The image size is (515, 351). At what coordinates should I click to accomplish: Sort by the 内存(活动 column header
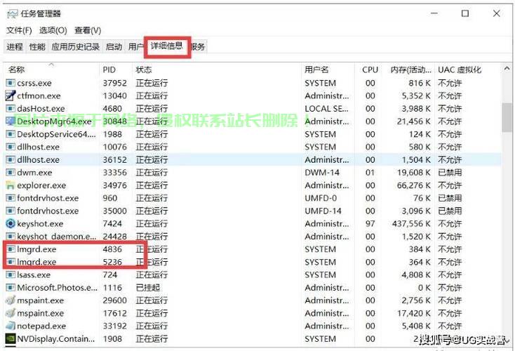coord(410,69)
